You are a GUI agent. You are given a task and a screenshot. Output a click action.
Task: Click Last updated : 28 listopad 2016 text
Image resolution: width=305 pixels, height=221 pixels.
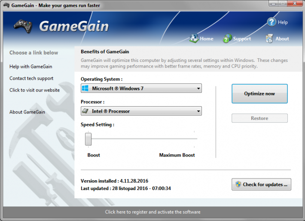[126, 188]
